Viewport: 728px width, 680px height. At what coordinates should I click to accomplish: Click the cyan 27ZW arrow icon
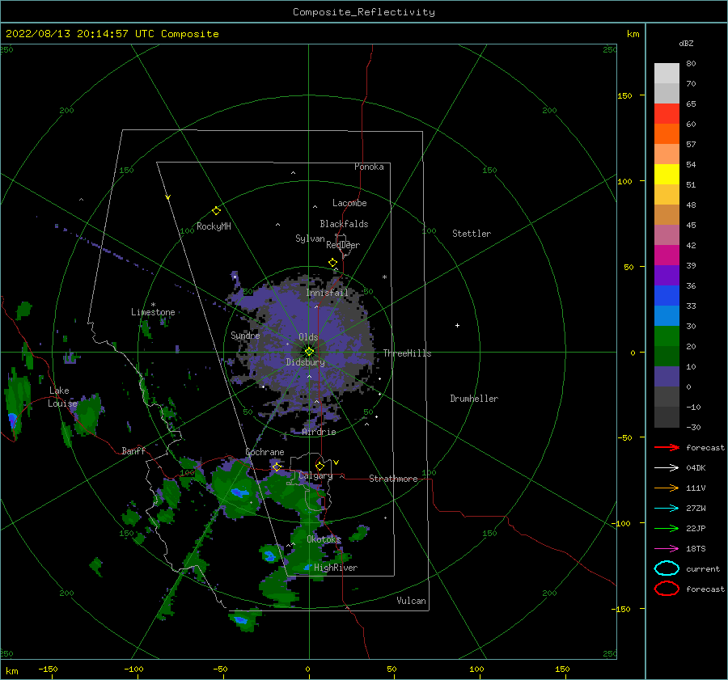(x=667, y=509)
